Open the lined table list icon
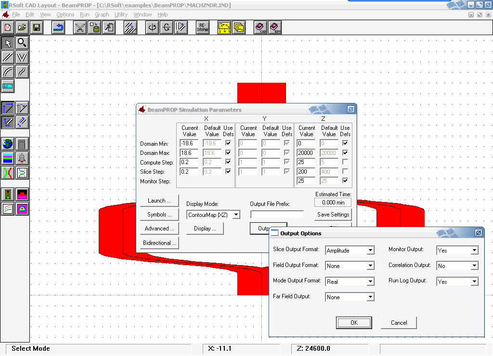This screenshot has height=356, width=493. click(22, 144)
